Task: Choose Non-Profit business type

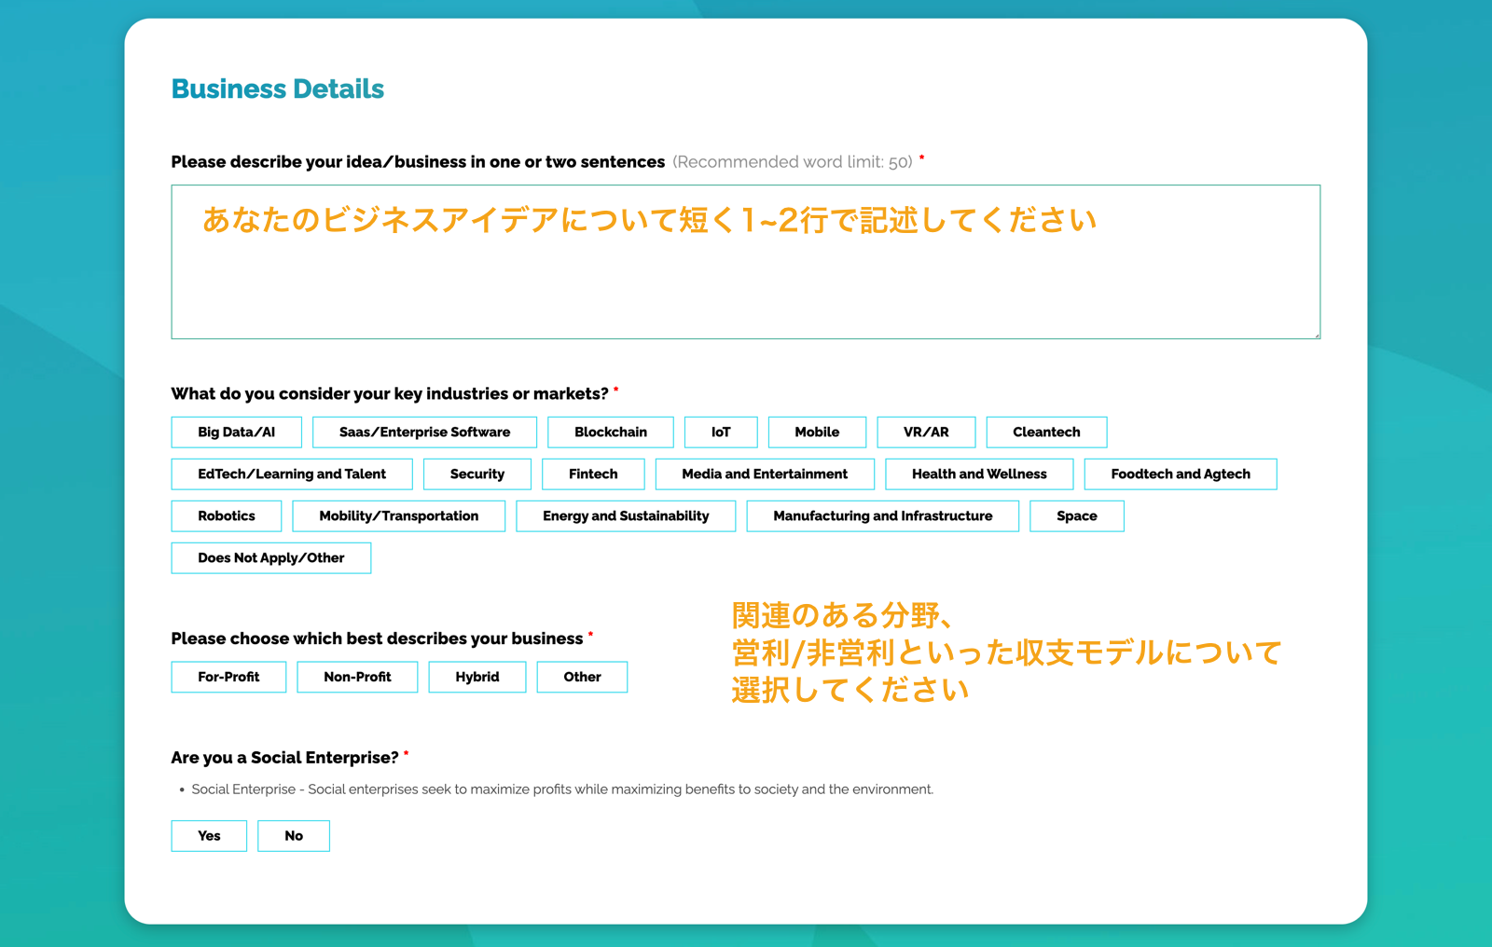Action: (357, 678)
